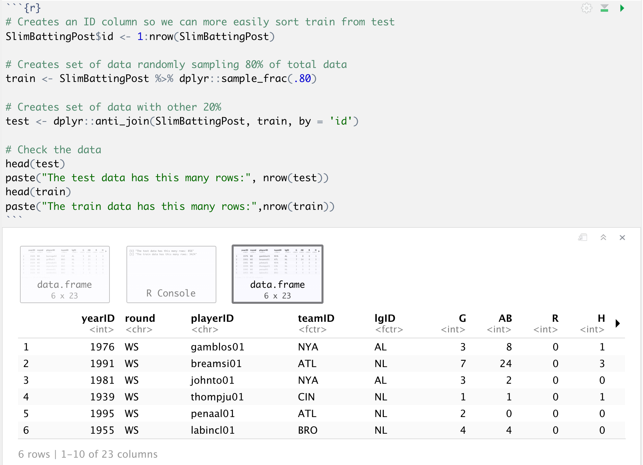Run all chunks above icon
Image resolution: width=643 pixels, height=465 pixels.
point(604,8)
